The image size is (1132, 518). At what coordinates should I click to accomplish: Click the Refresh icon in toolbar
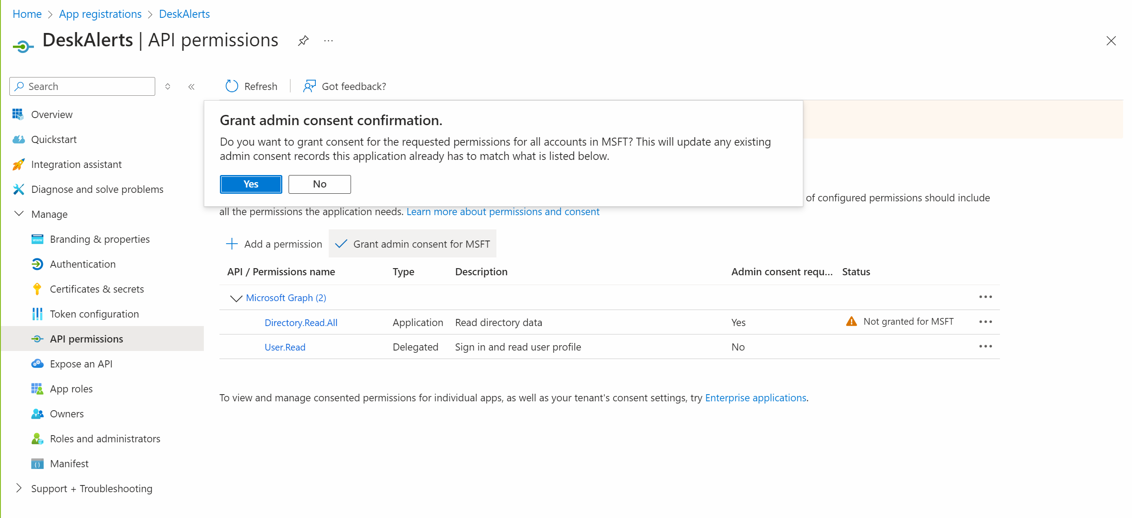pos(232,86)
